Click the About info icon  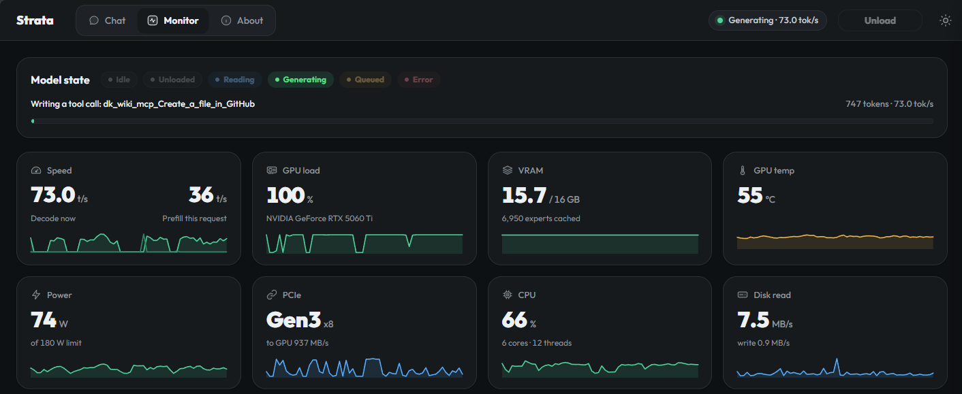pyautogui.click(x=226, y=20)
